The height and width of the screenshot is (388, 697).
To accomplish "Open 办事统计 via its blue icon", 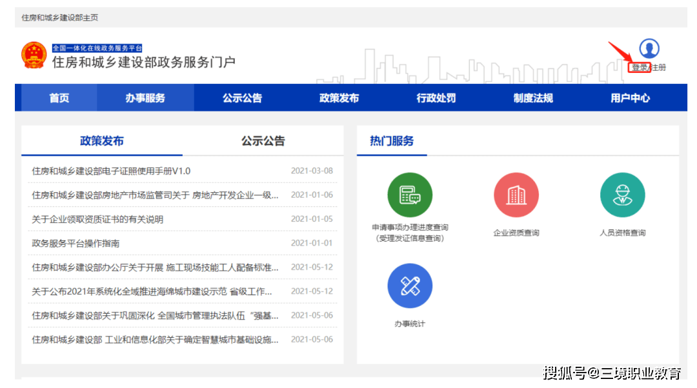I will [410, 286].
